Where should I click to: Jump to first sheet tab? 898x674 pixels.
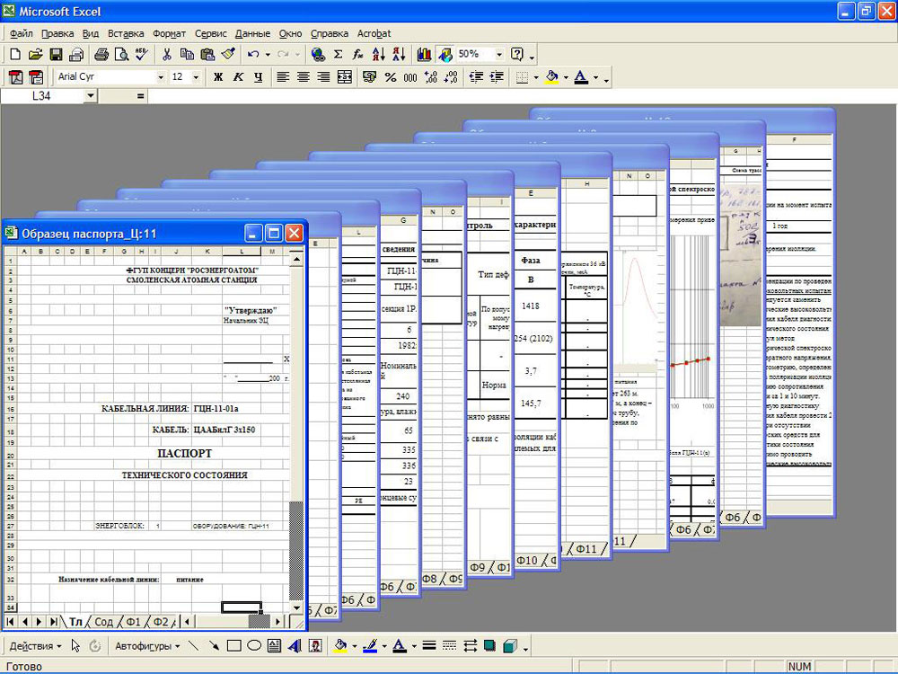pos(10,621)
